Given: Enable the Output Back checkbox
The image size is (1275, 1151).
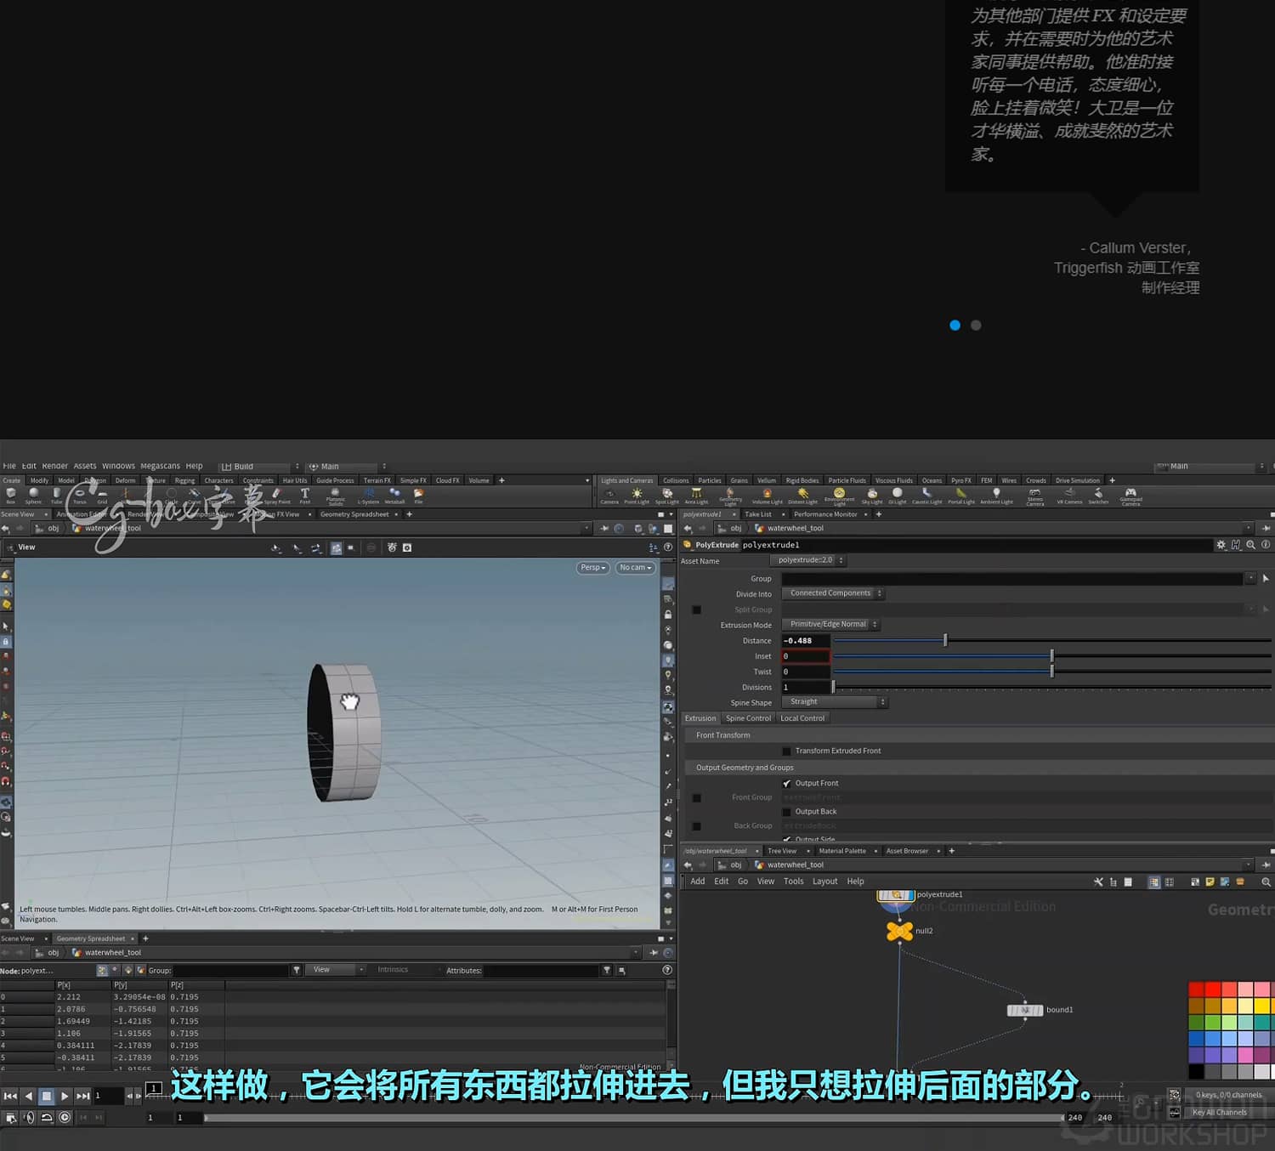Looking at the screenshot, I should (788, 811).
